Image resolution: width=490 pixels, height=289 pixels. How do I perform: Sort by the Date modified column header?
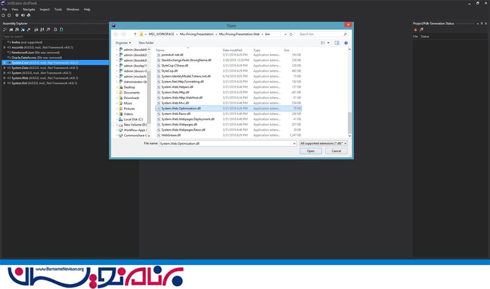[232, 50]
